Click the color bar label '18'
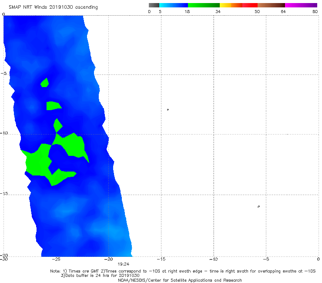This screenshot has width=322, height=283. (187, 11)
